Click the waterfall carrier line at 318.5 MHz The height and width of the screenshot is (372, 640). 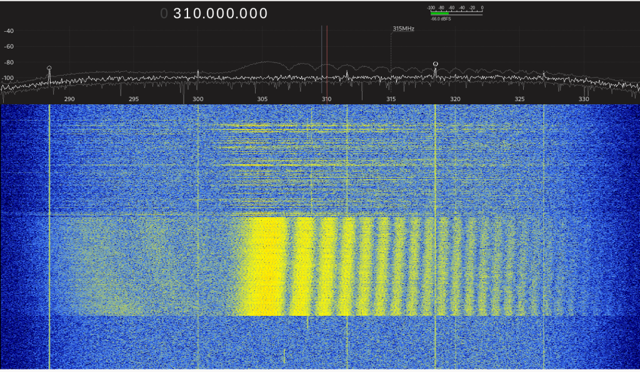pos(436,237)
